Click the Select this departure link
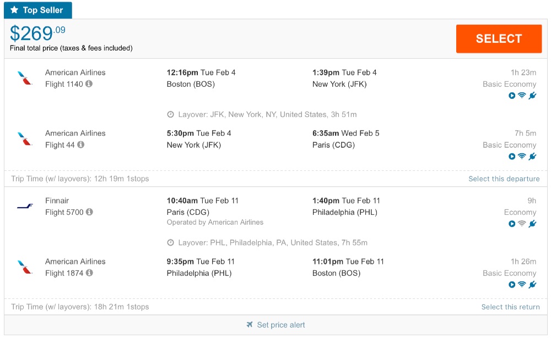 click(x=504, y=179)
